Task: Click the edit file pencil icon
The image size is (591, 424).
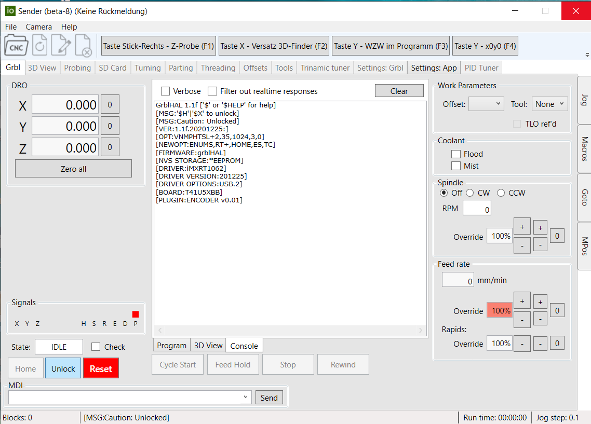Action: pos(62,46)
